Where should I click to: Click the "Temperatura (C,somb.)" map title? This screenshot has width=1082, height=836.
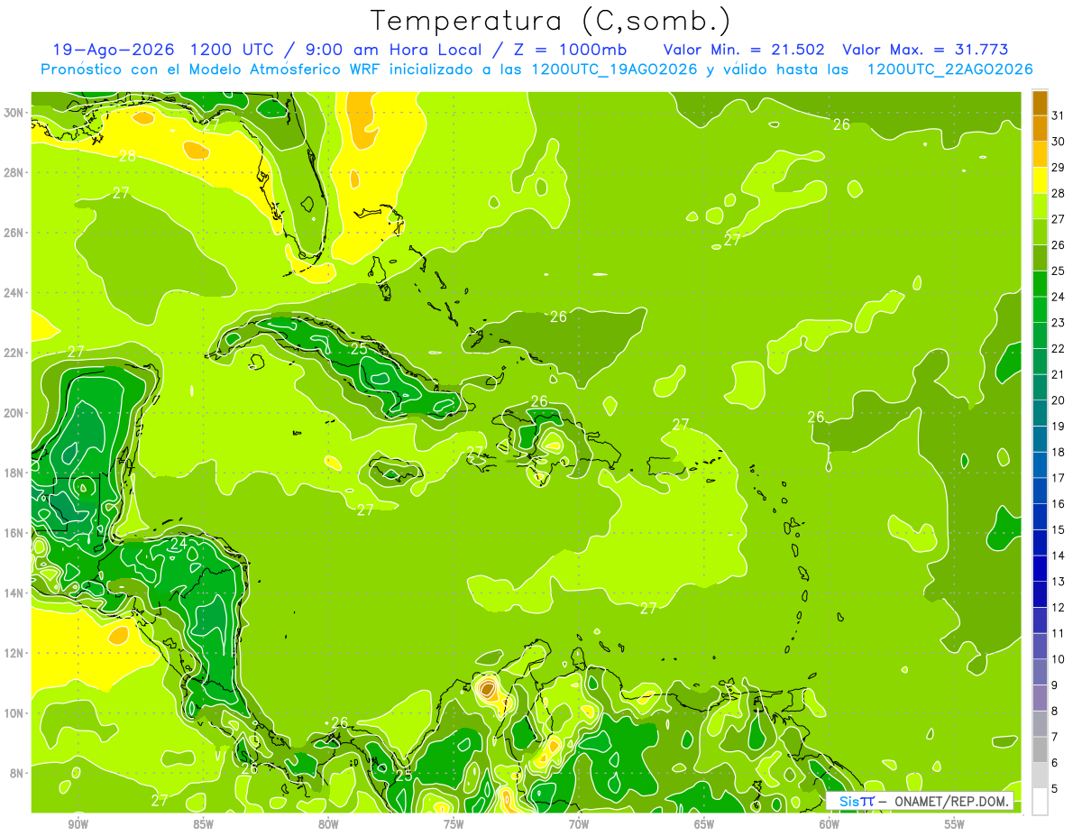[550, 20]
